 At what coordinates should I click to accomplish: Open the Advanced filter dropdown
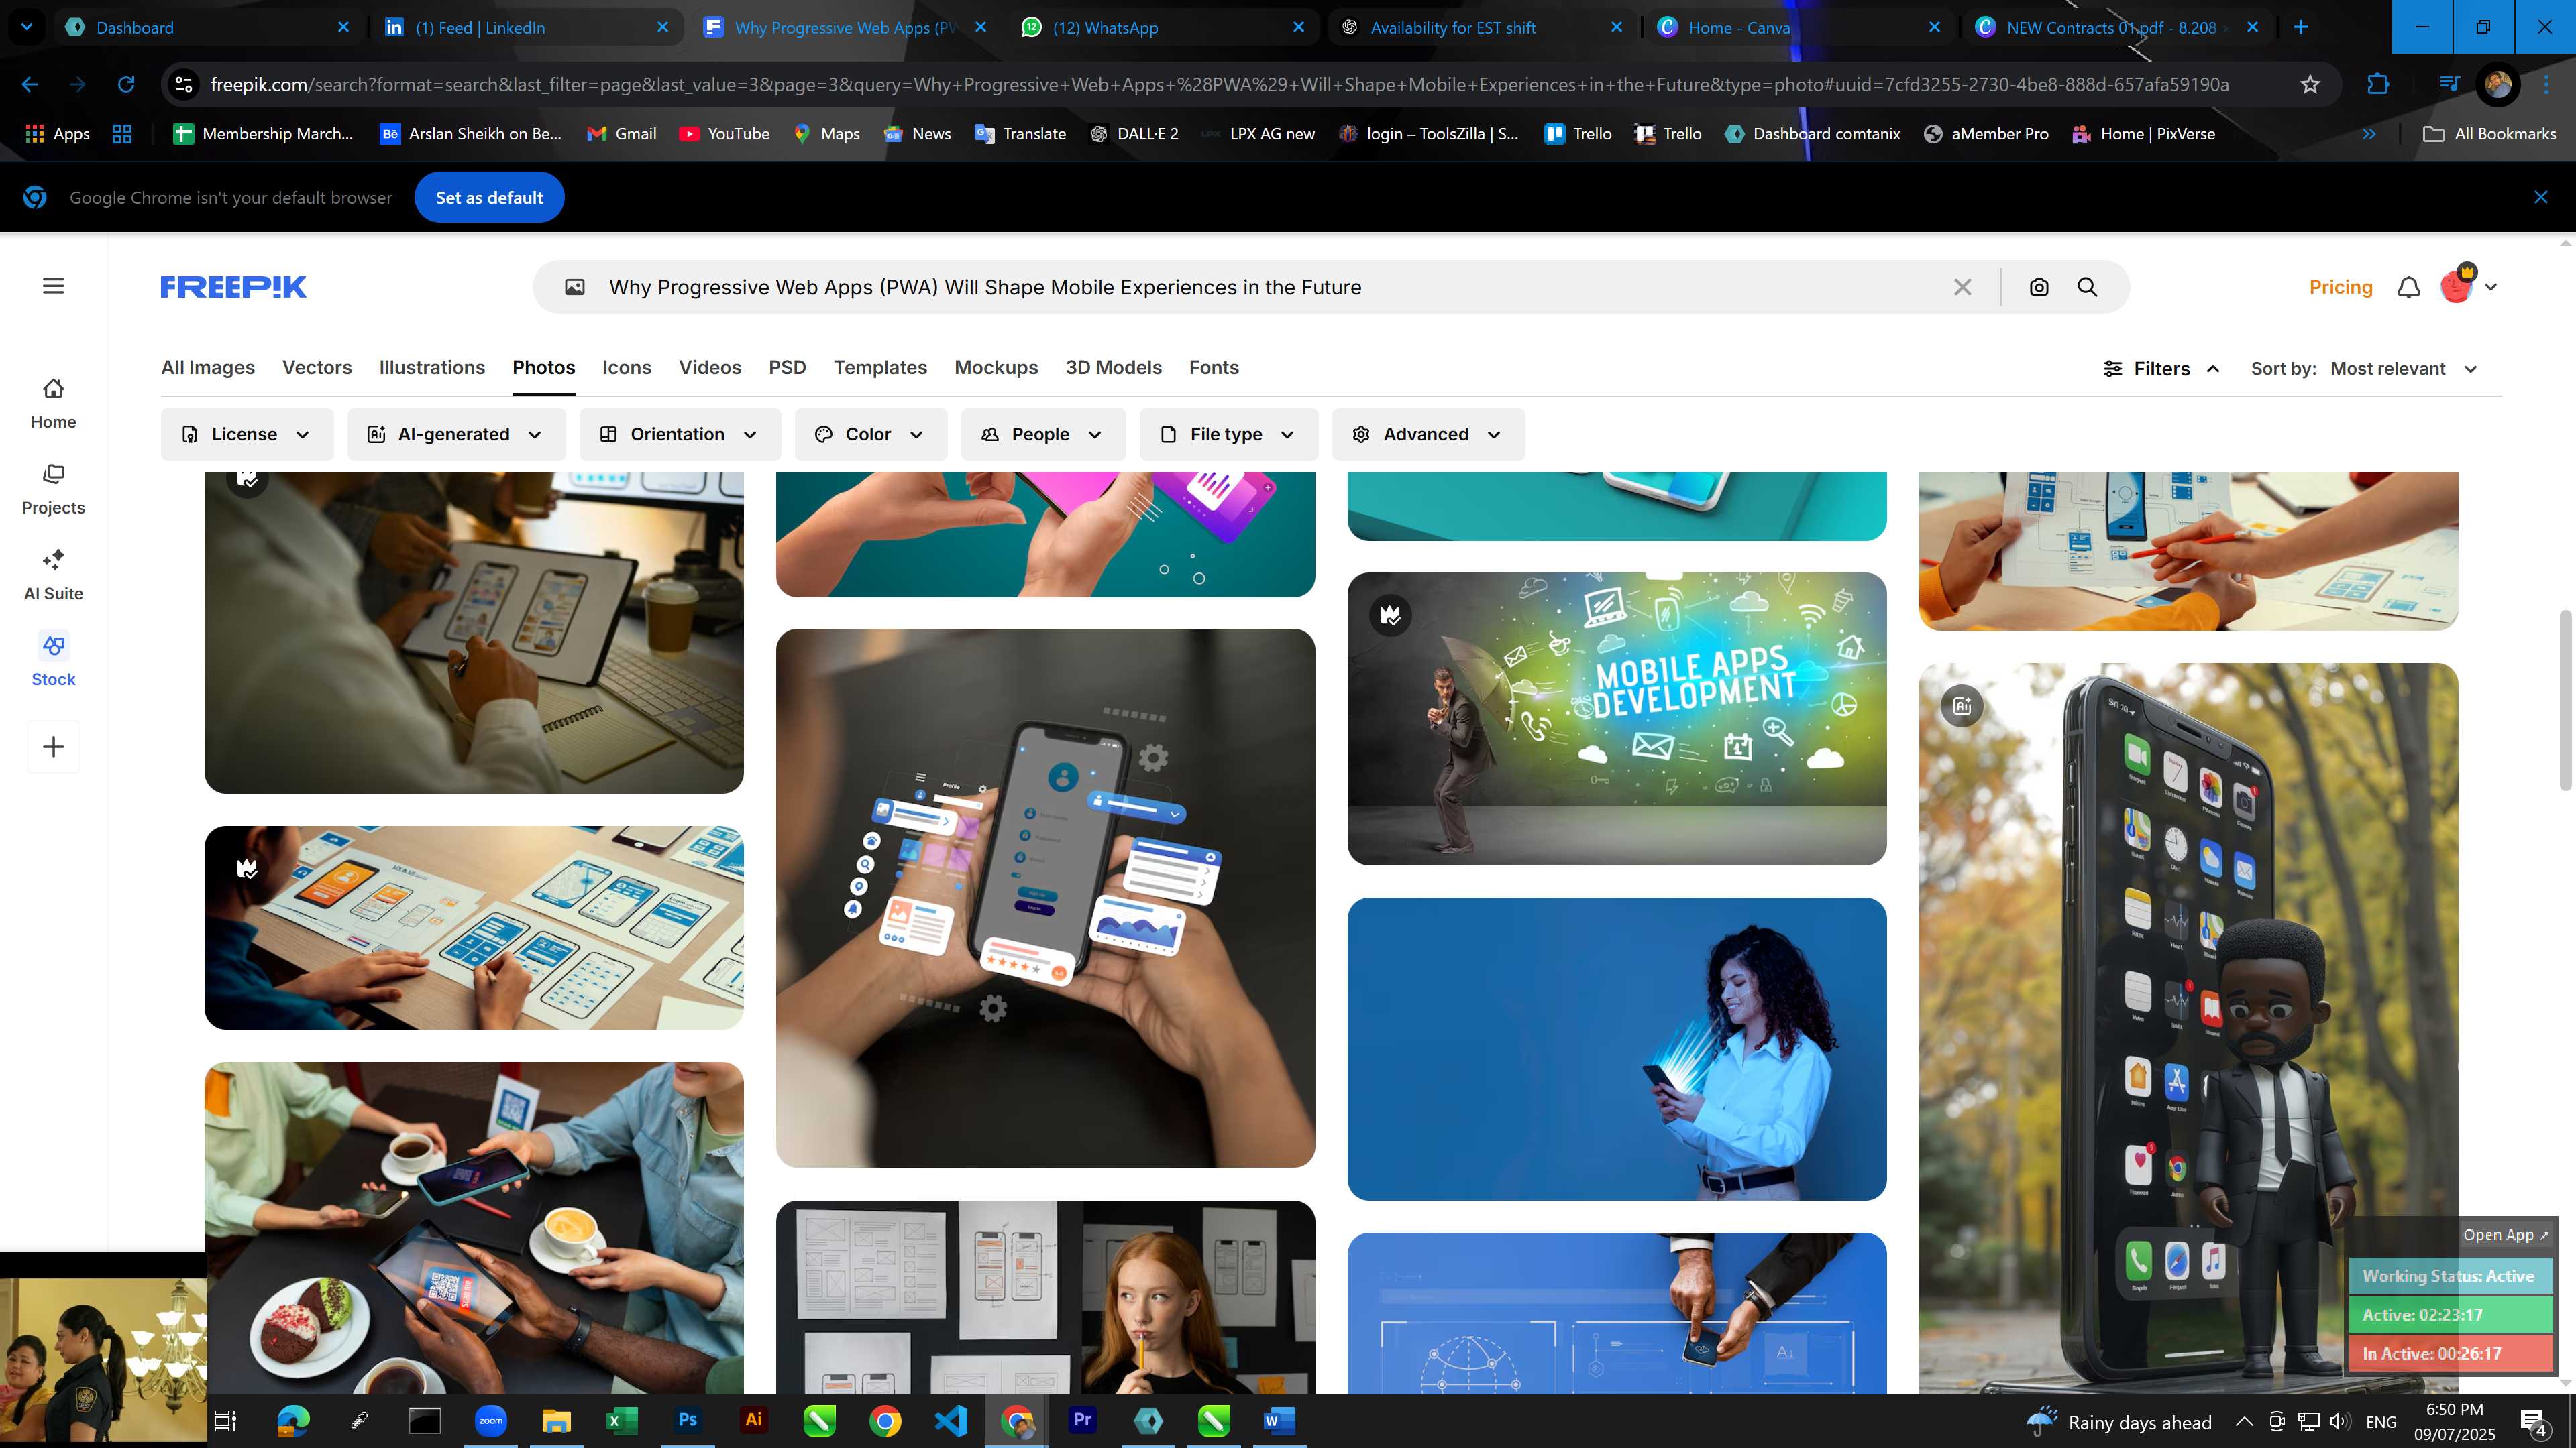pyautogui.click(x=1428, y=434)
